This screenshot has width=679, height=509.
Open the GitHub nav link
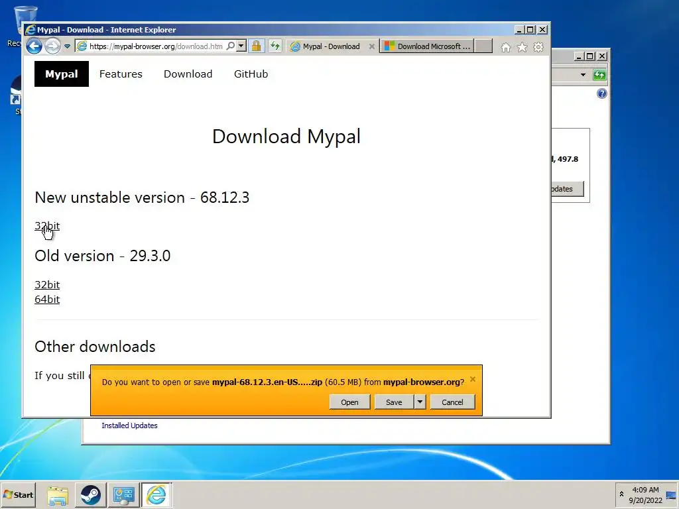coord(251,74)
